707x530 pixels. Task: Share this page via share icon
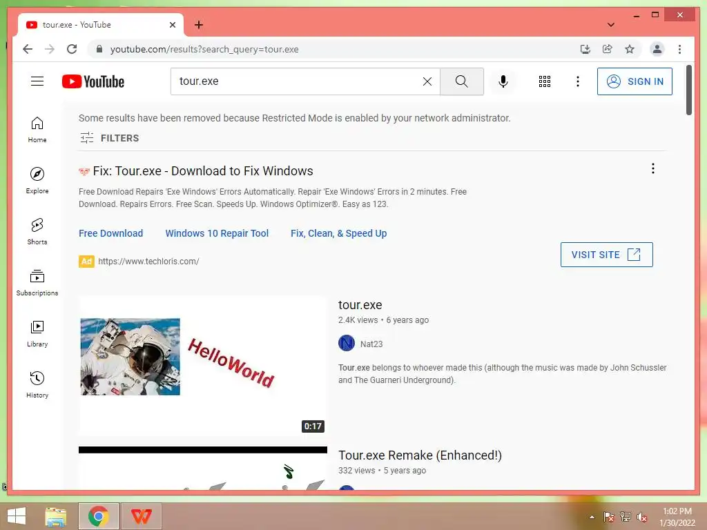(x=608, y=49)
